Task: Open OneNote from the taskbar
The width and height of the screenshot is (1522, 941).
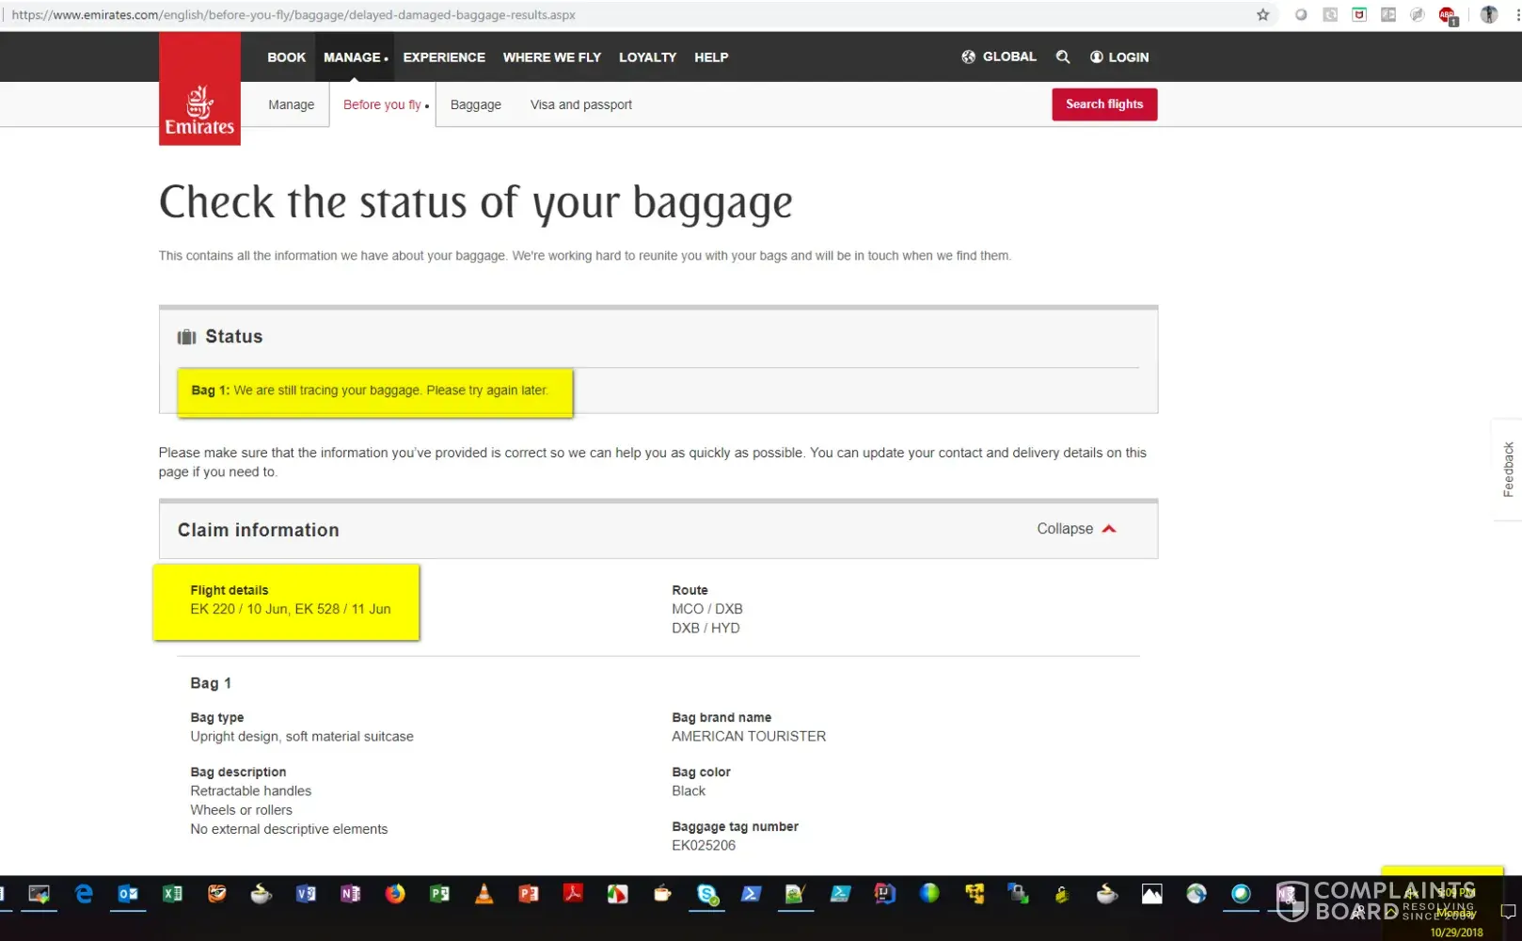Action: pyautogui.click(x=350, y=894)
